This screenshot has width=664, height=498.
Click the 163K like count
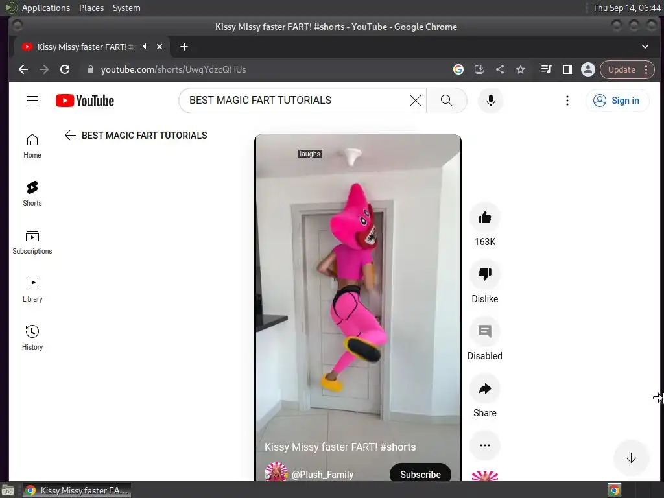(485, 242)
